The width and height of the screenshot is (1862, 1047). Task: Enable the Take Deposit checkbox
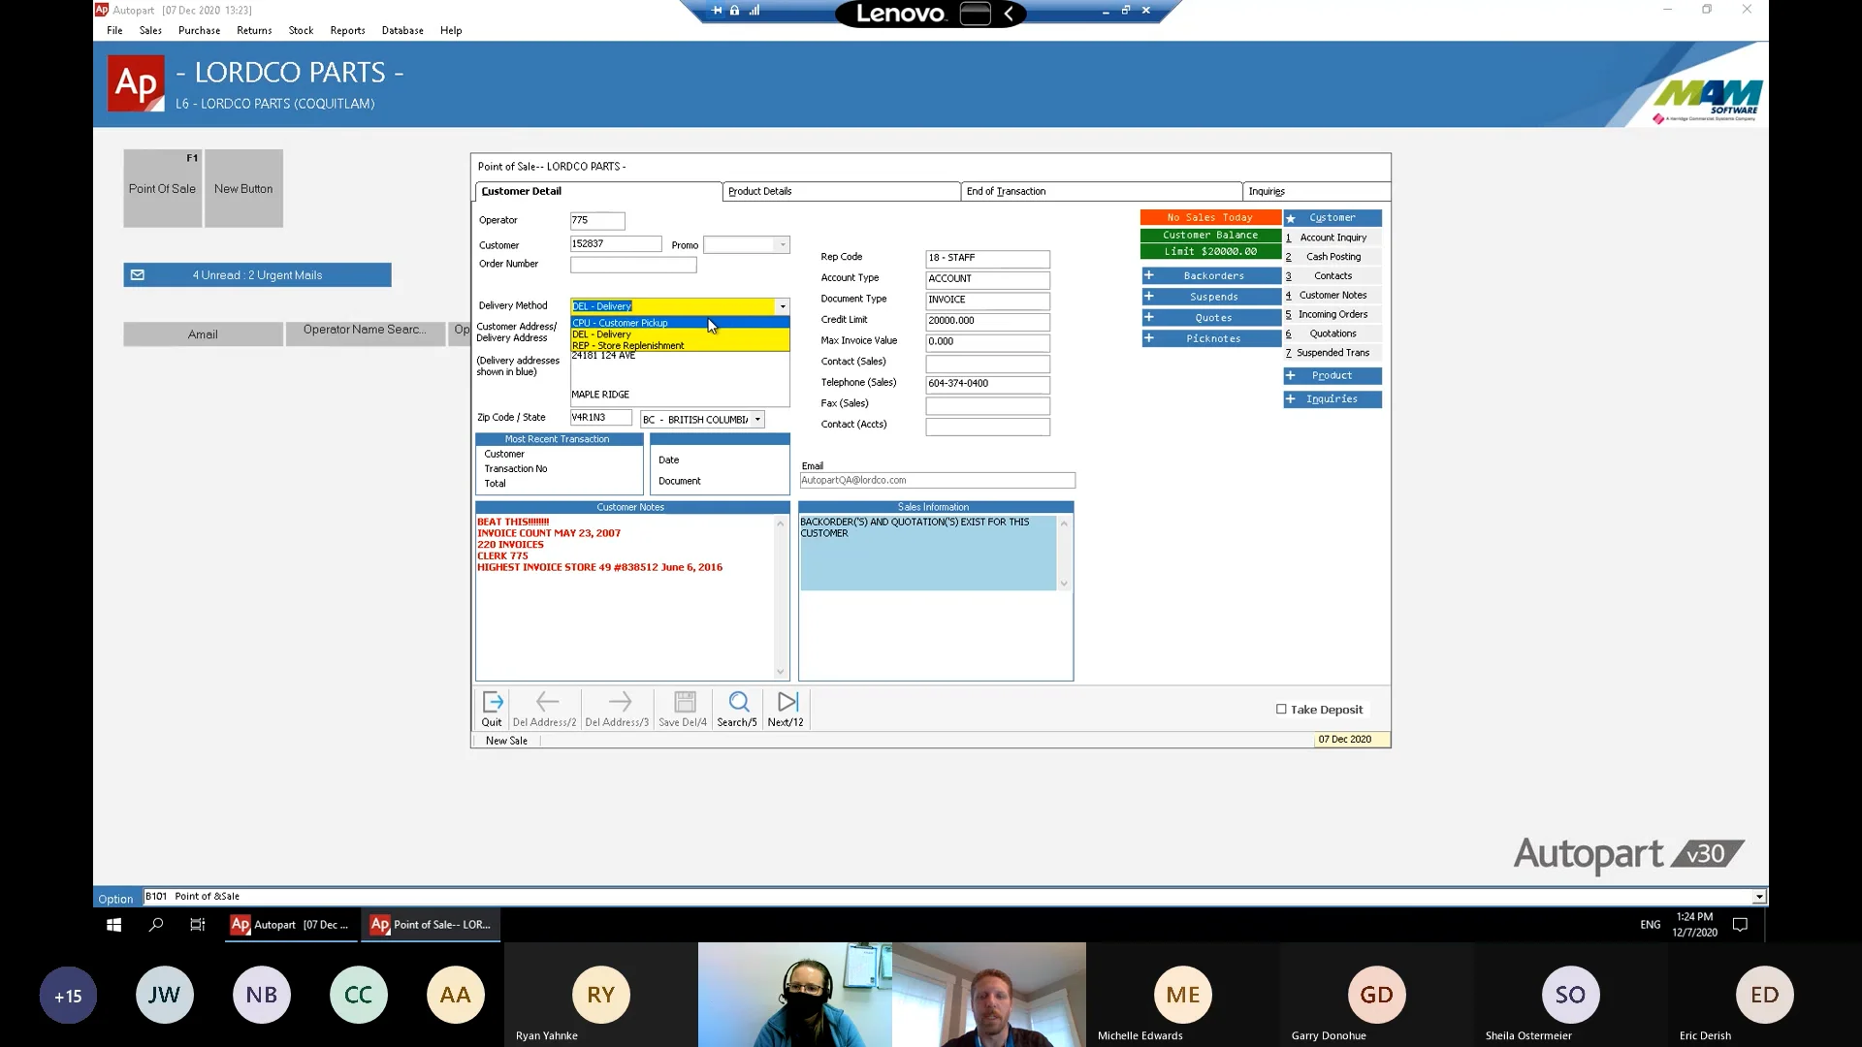(x=1279, y=710)
